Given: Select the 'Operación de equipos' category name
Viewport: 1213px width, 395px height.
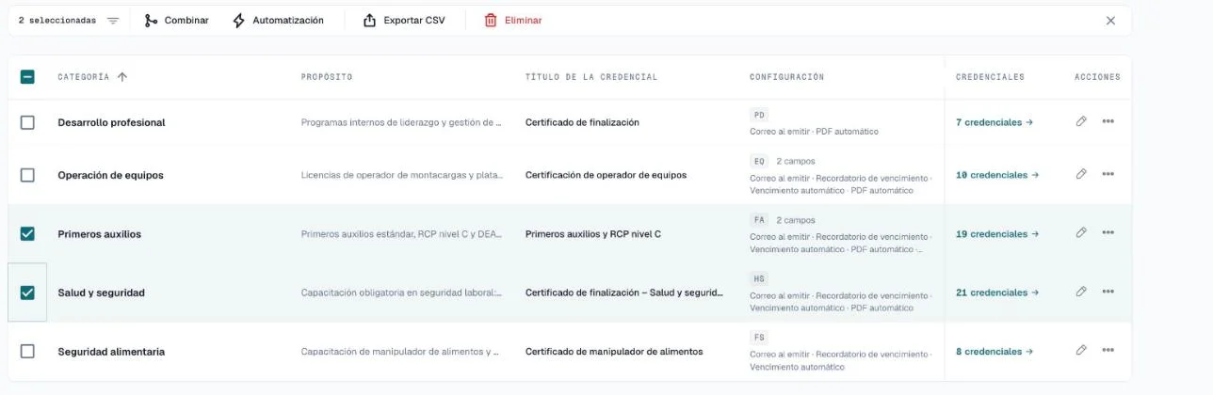Looking at the screenshot, I should [110, 175].
